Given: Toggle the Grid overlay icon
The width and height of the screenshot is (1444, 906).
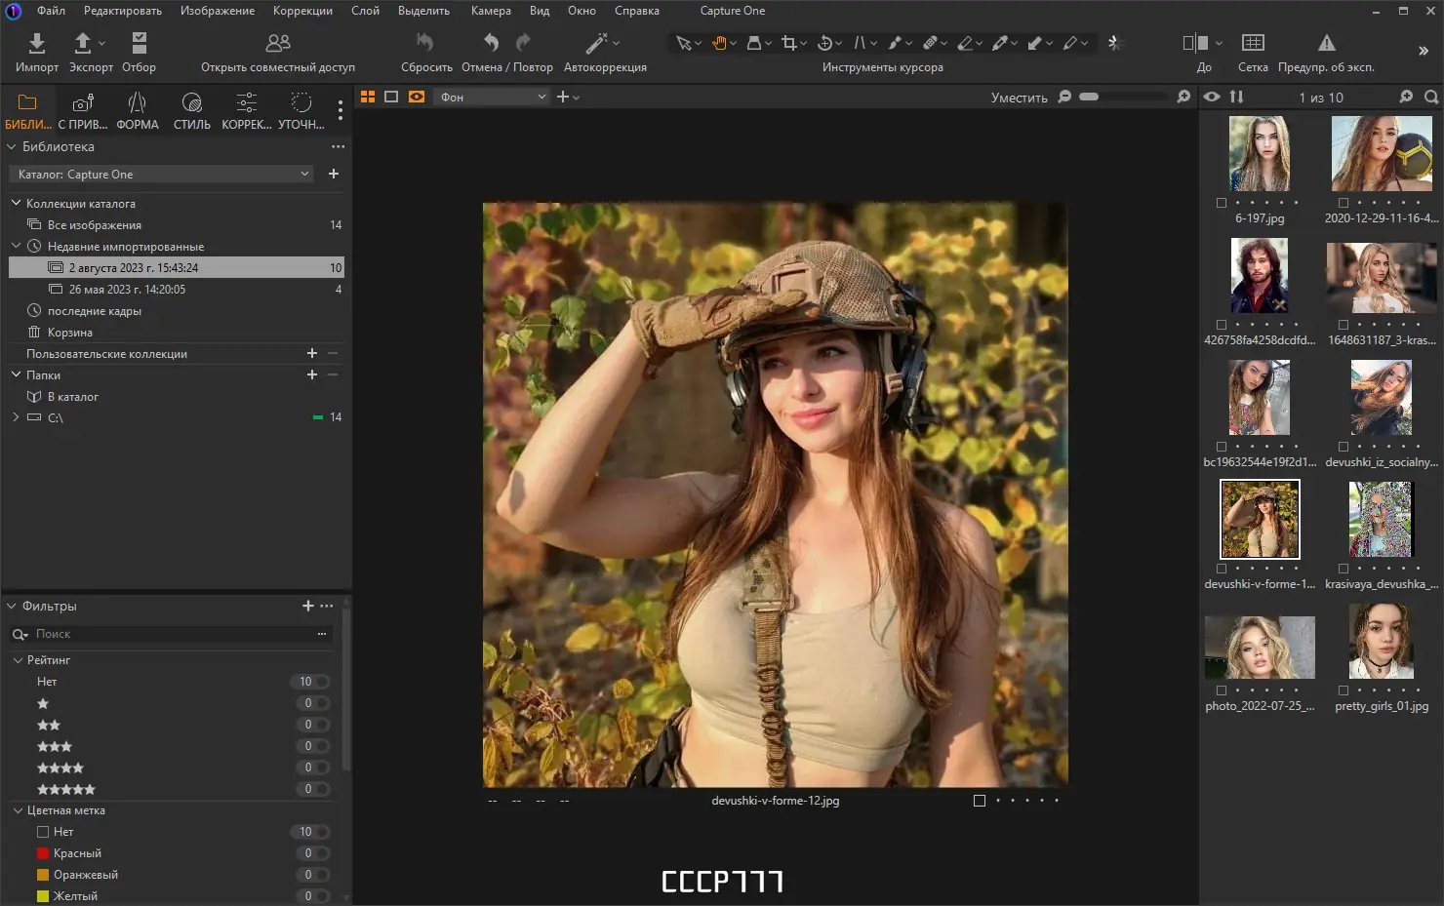Looking at the screenshot, I should [x=1253, y=43].
